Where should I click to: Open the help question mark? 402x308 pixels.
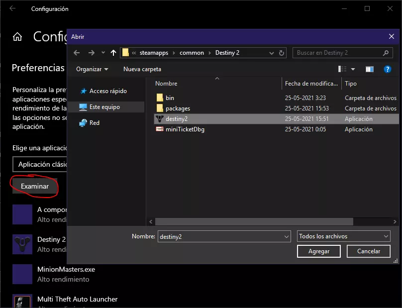(388, 69)
